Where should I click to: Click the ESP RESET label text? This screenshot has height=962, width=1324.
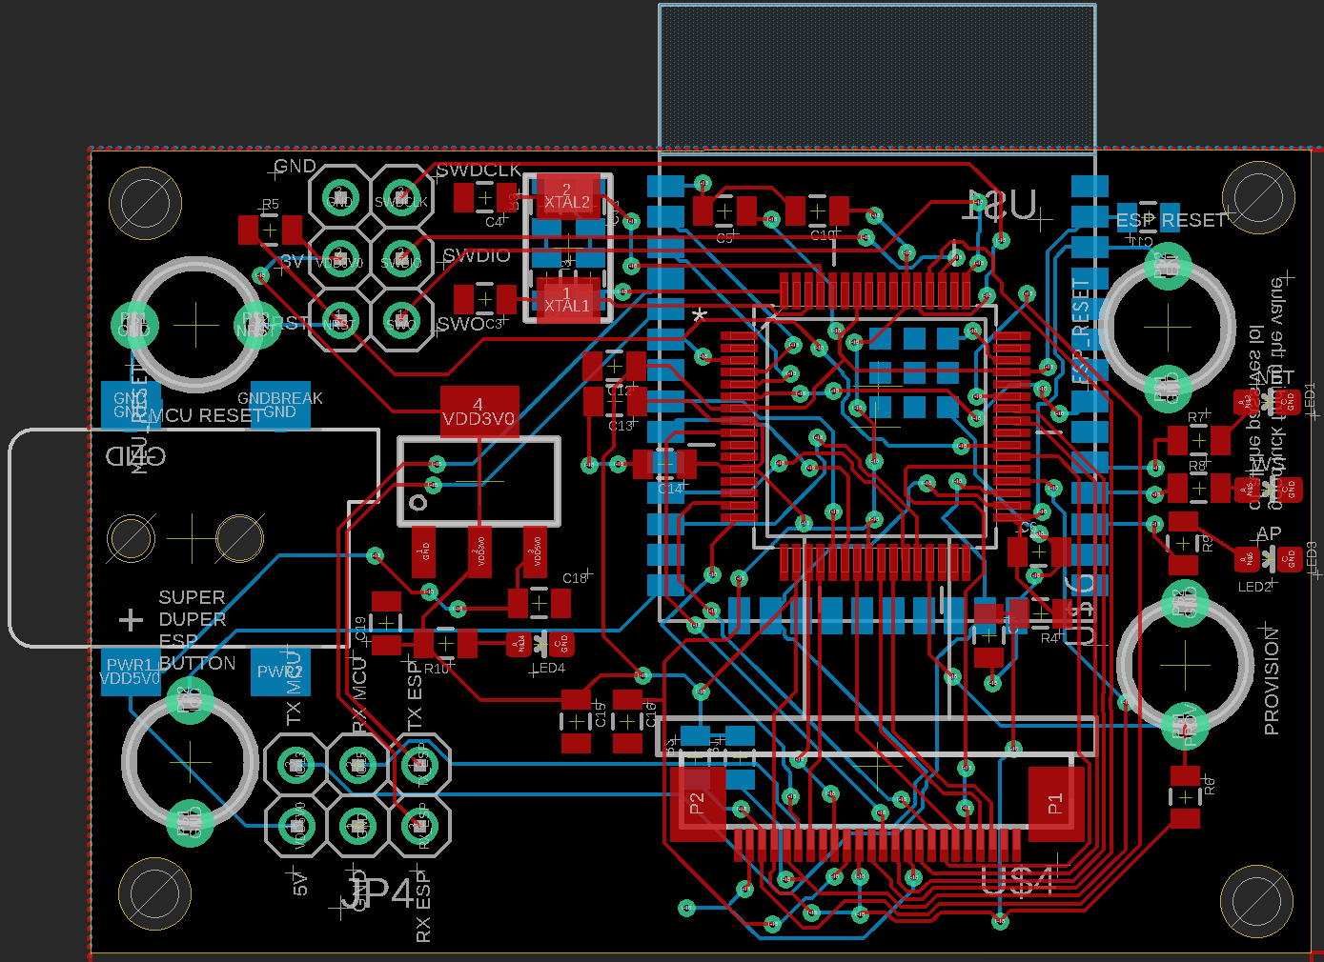(1171, 220)
